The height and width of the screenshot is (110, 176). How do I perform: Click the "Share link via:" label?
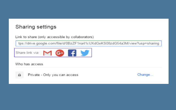pyautogui.click(x=28, y=53)
